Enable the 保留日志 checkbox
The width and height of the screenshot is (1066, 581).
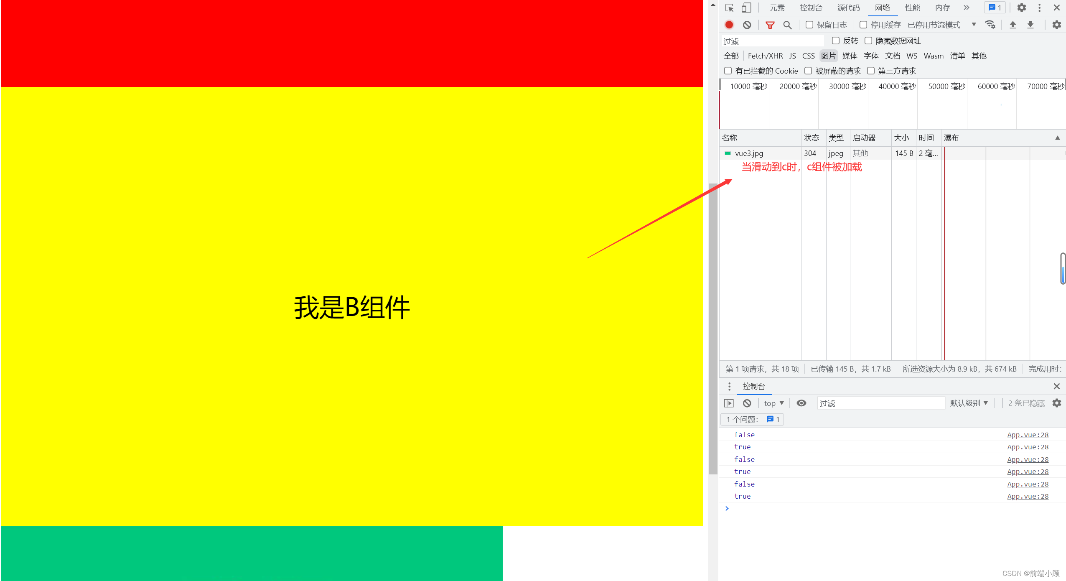click(809, 25)
